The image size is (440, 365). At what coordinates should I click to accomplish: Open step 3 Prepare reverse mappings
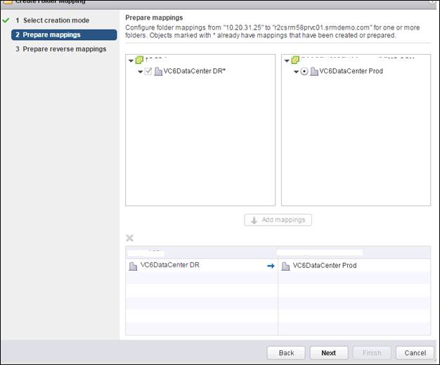[61, 49]
